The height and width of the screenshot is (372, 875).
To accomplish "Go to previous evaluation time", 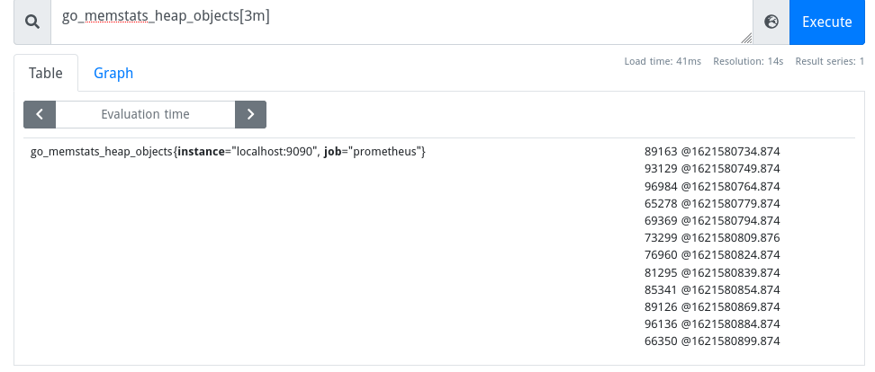I will (x=40, y=114).
